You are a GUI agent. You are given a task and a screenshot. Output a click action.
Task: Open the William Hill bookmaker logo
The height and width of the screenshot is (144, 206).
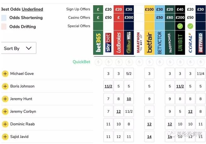(x=129, y=42)
